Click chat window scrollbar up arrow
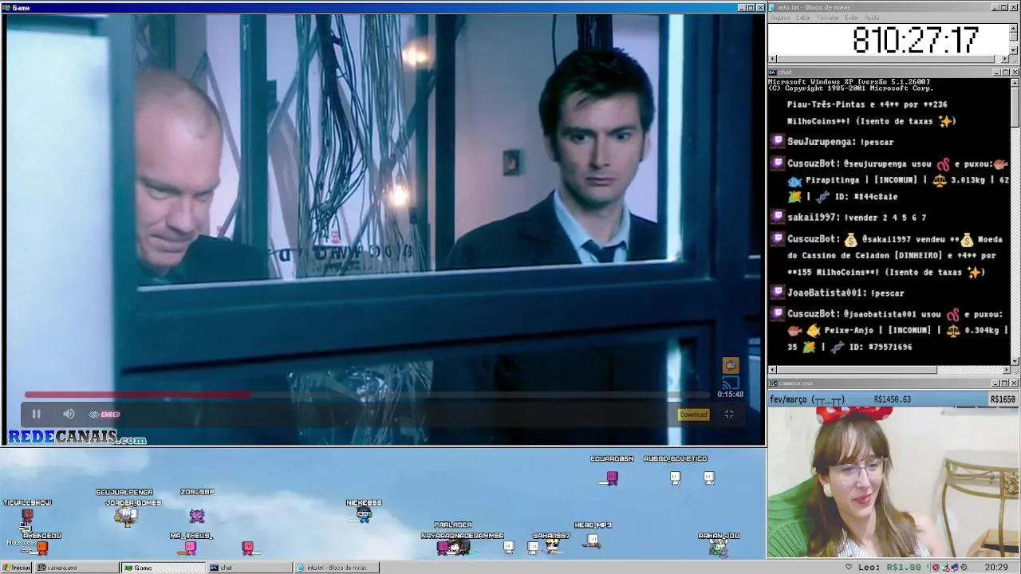Image resolution: width=1021 pixels, height=574 pixels. (1015, 82)
